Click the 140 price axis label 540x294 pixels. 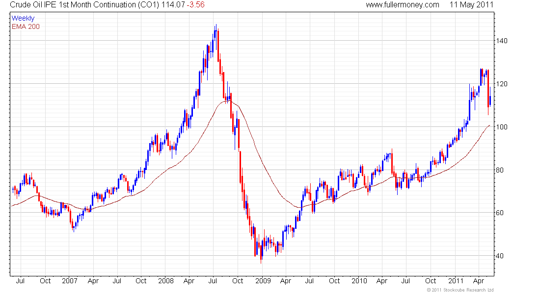pyautogui.click(x=501, y=41)
